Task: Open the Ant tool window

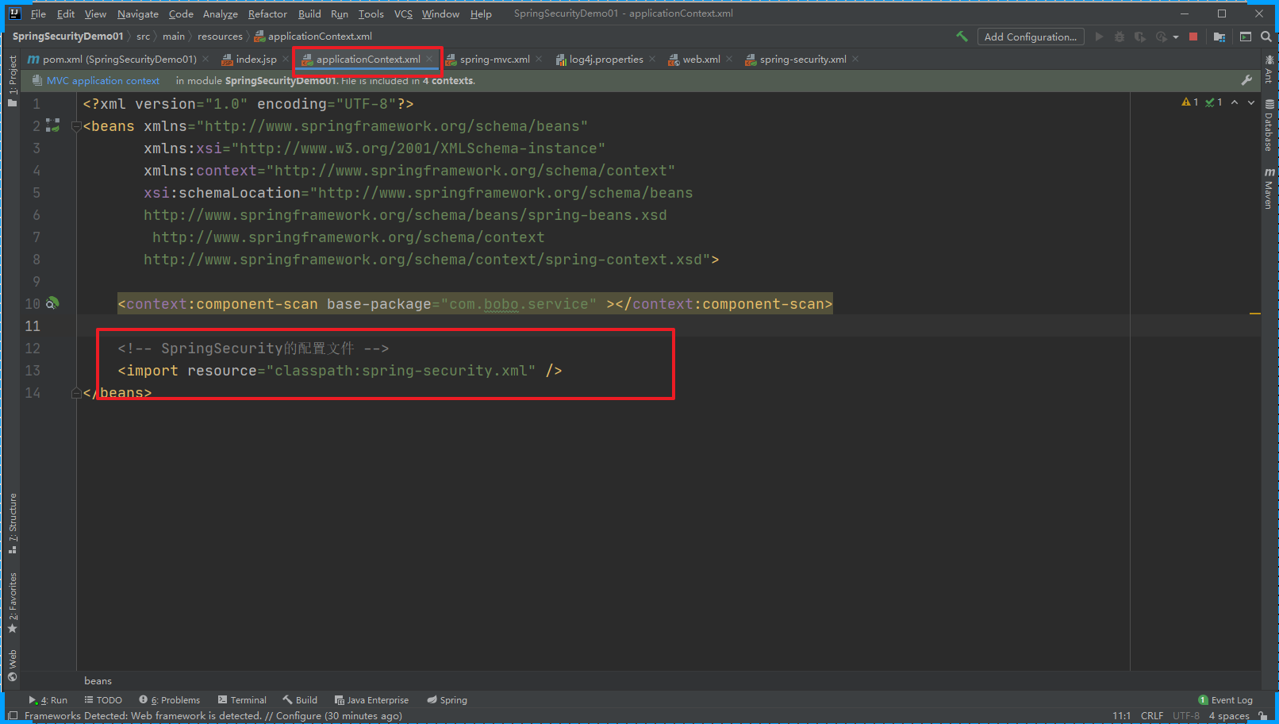Action: pos(1269,70)
